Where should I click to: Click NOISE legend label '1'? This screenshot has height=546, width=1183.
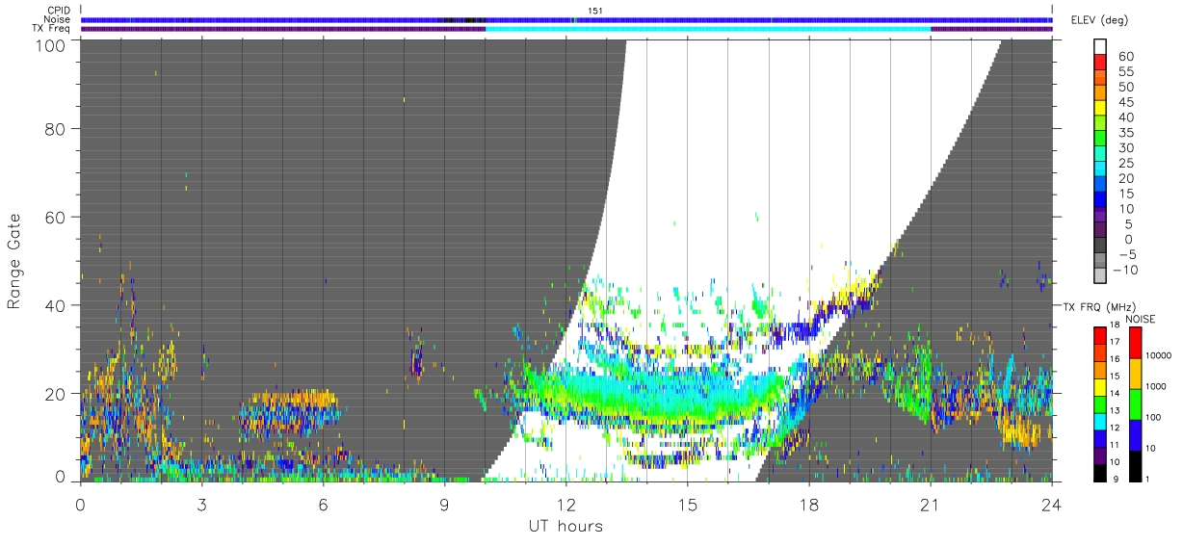pyautogui.click(x=1147, y=479)
